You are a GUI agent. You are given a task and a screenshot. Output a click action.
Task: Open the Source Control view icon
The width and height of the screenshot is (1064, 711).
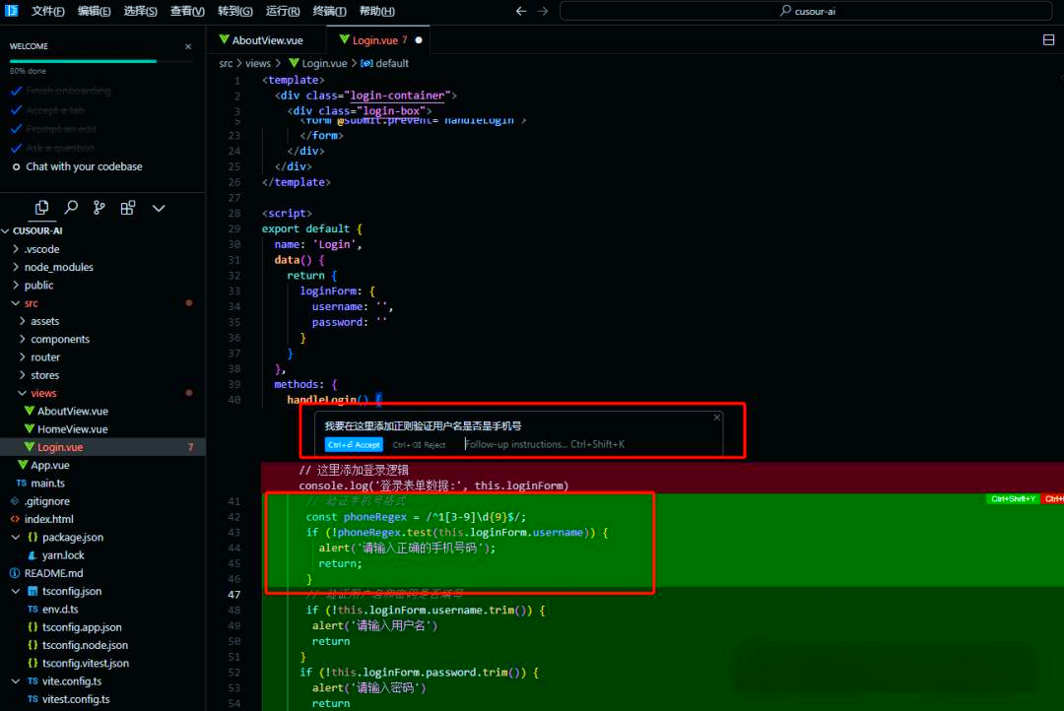tap(100, 208)
